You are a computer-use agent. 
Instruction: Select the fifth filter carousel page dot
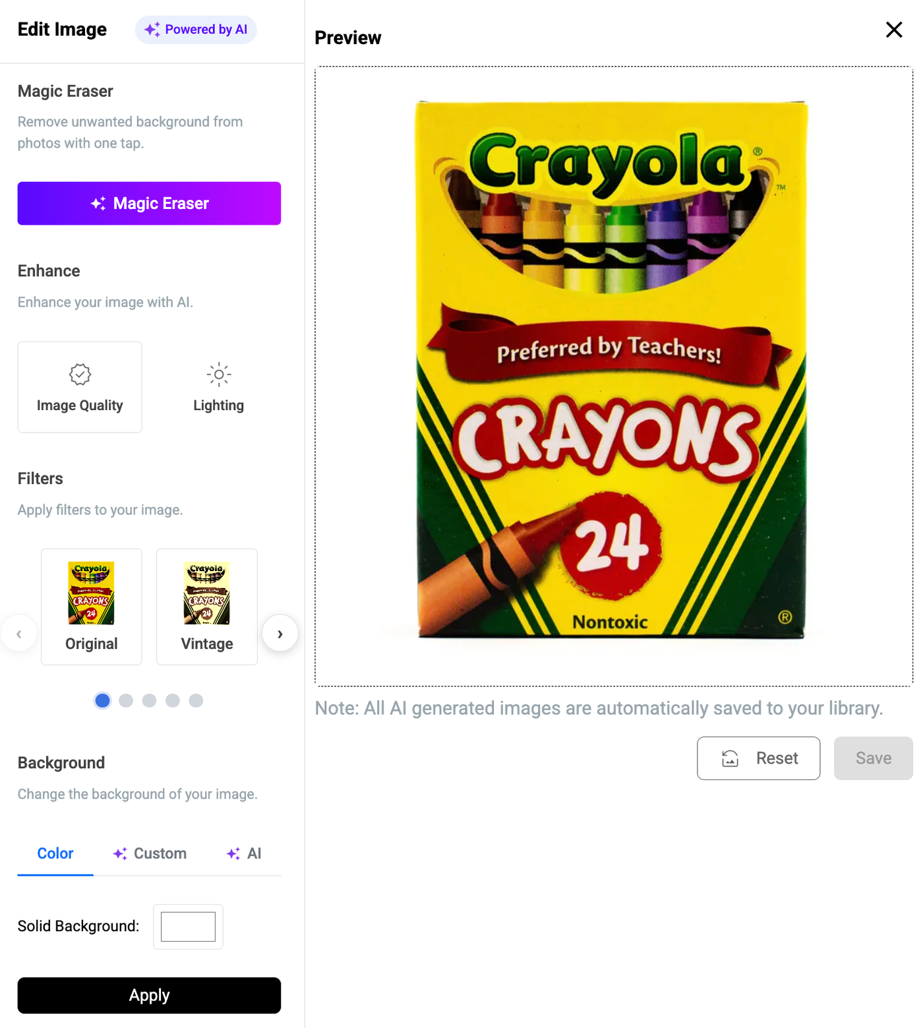point(196,700)
